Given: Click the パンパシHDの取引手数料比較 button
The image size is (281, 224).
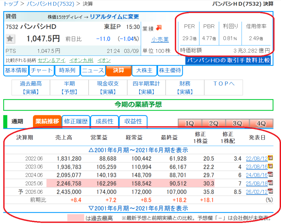Looking at the screenshot, I should tap(228, 60).
